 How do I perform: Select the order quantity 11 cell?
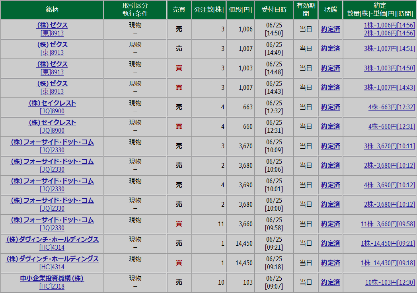tap(209, 224)
